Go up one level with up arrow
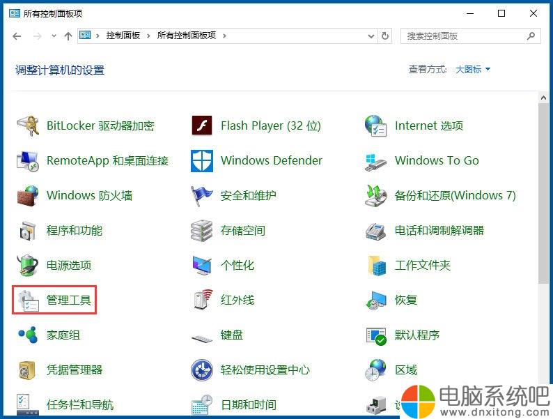 [x=68, y=36]
